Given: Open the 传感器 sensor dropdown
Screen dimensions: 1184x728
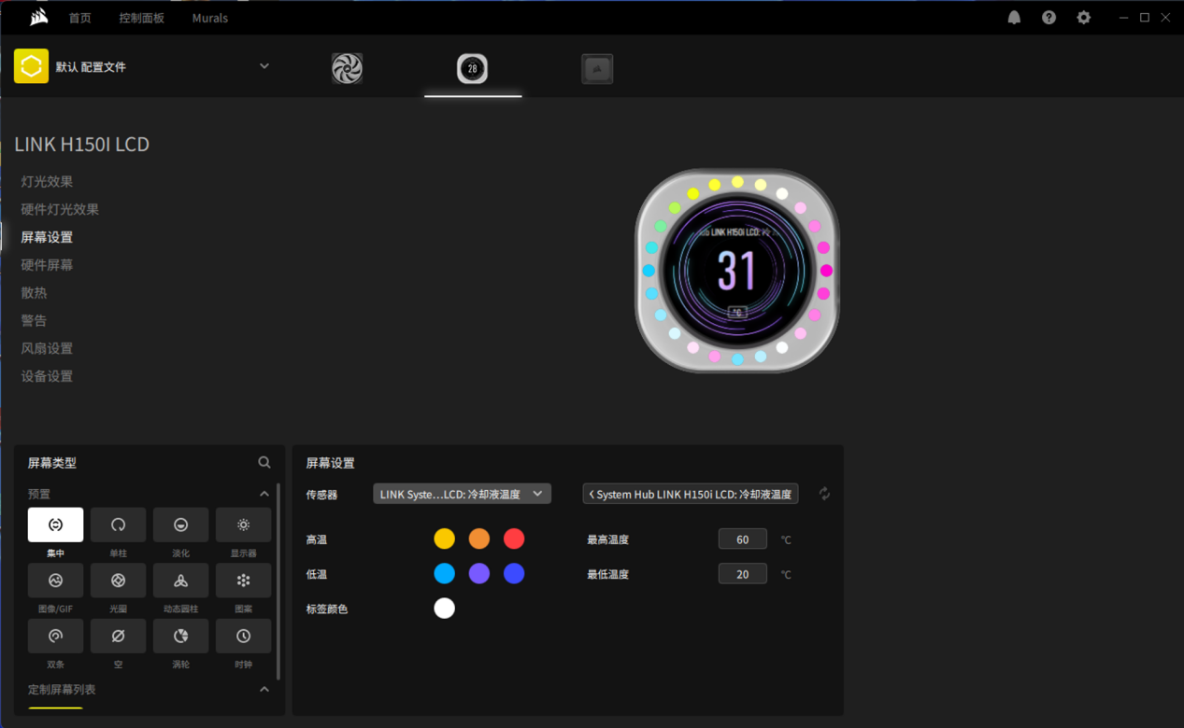Looking at the screenshot, I should [462, 494].
